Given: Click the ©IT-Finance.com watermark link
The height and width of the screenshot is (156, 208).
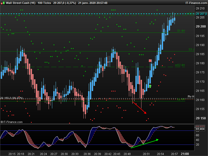Looking at the screenshot, I should 11,122.
